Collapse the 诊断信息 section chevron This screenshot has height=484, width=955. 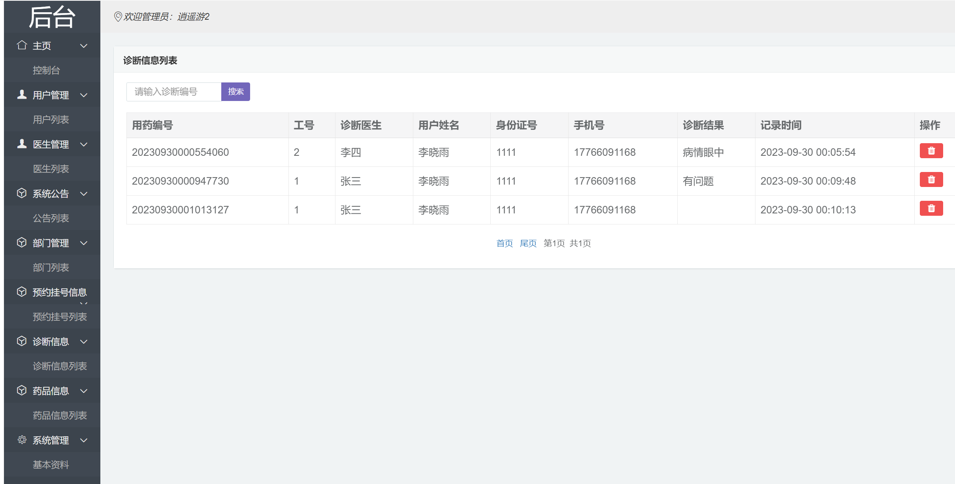pos(83,342)
